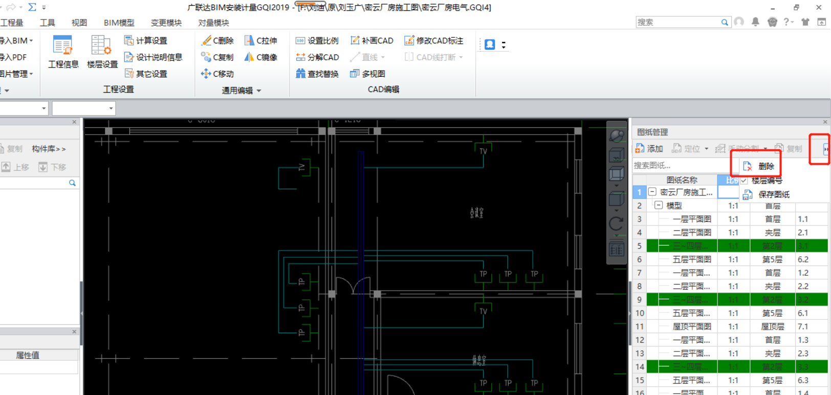Click 设置比例 scale tool
The image size is (831, 395).
coord(317,40)
